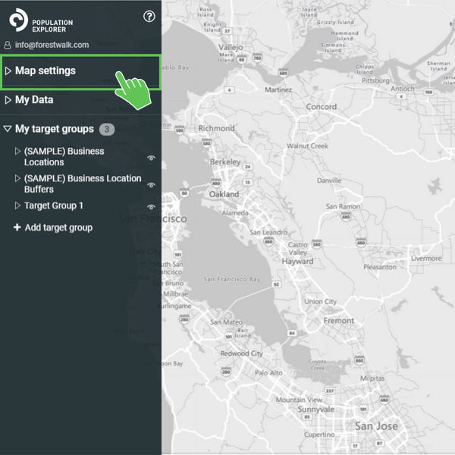Screen dimensions: 455x455
Task: Open the help question mark icon
Action: coord(149,17)
